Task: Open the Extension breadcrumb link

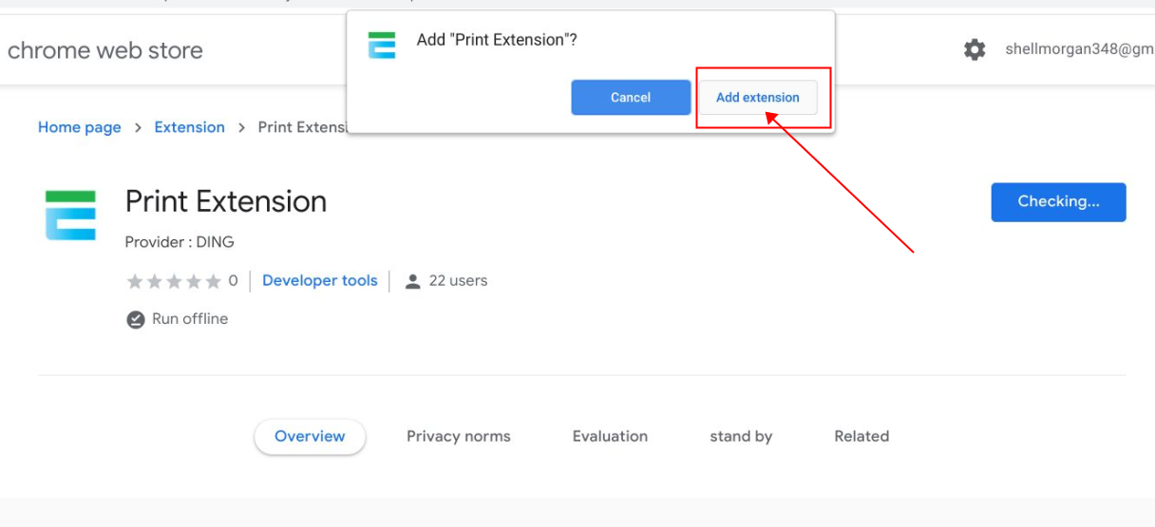Action: point(190,127)
